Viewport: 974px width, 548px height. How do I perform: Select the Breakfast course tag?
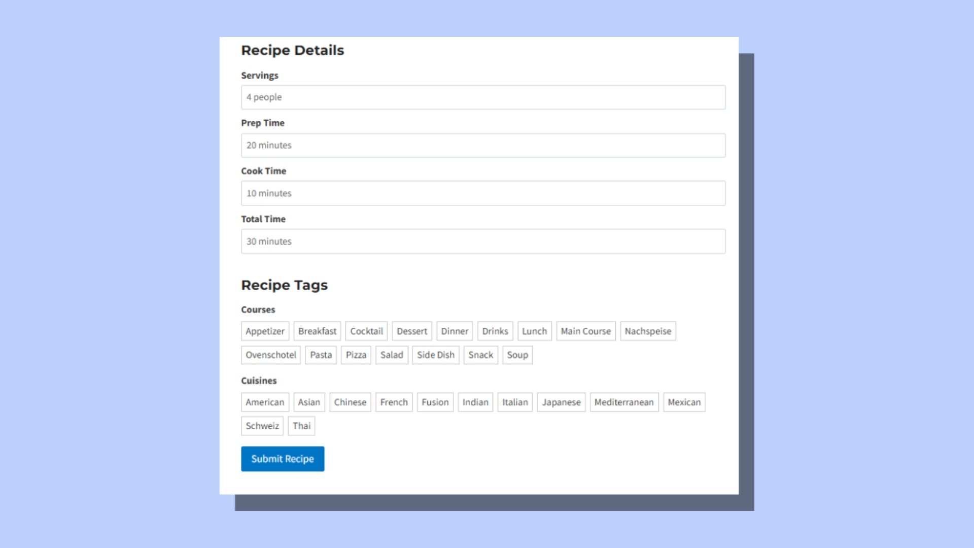[317, 331]
